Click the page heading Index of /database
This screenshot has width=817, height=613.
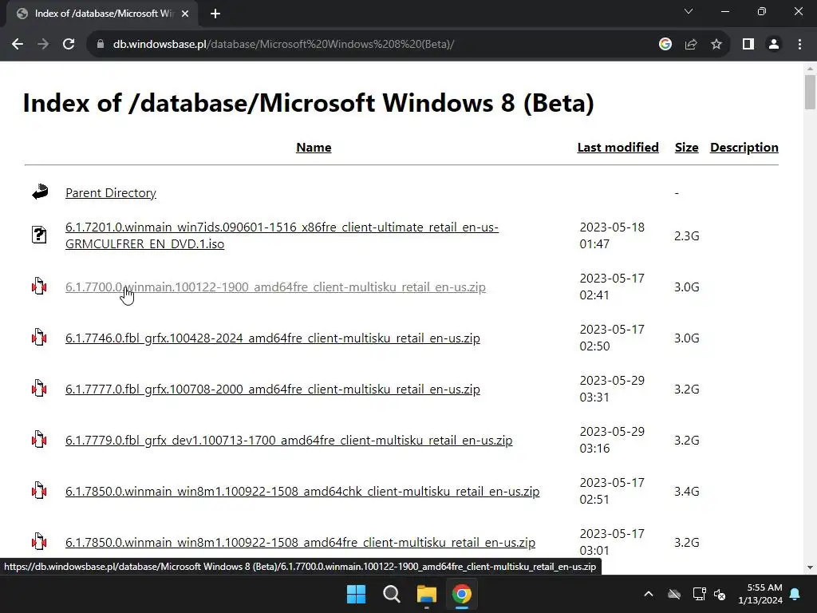click(x=308, y=103)
